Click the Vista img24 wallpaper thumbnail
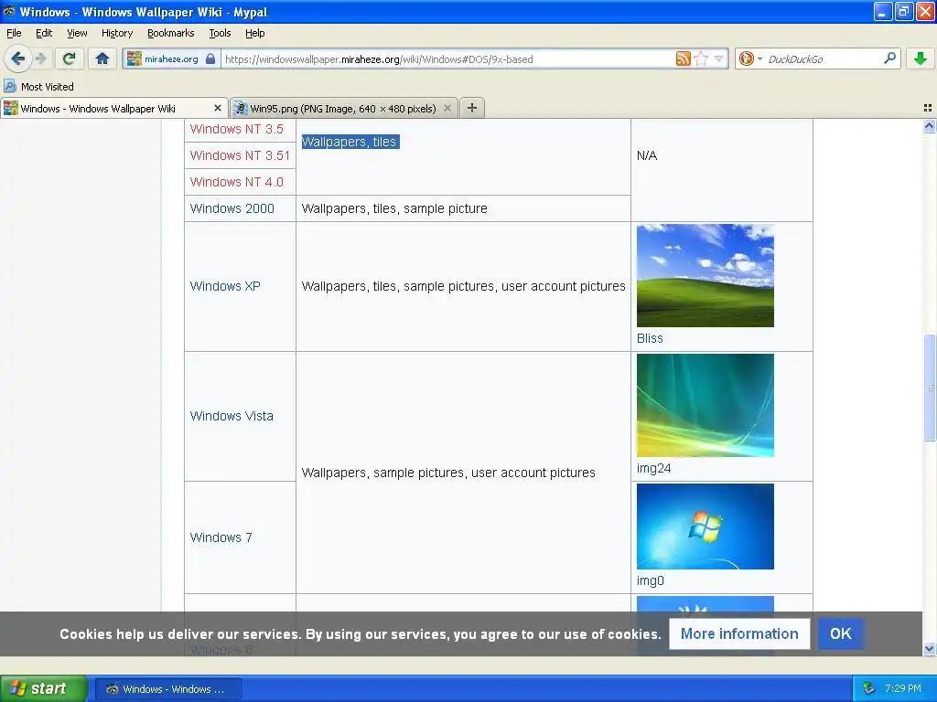Viewport: 937px width, 702px height. [x=705, y=405]
